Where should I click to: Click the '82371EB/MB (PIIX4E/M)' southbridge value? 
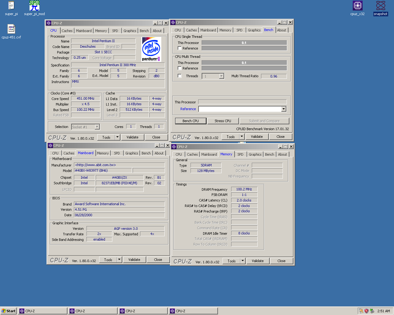click(119, 183)
